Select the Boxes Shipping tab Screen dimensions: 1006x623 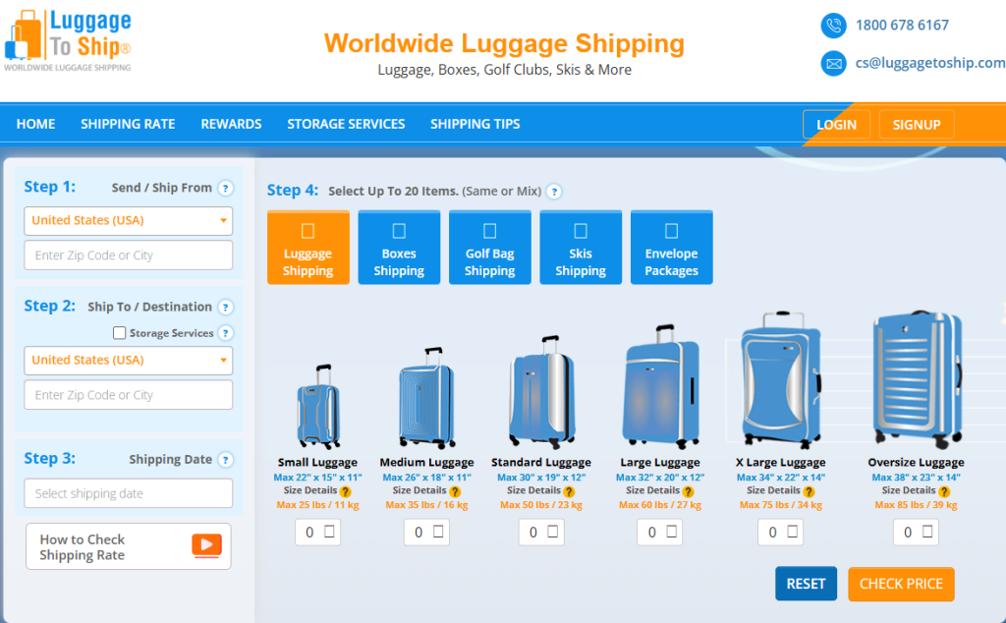pos(399,248)
